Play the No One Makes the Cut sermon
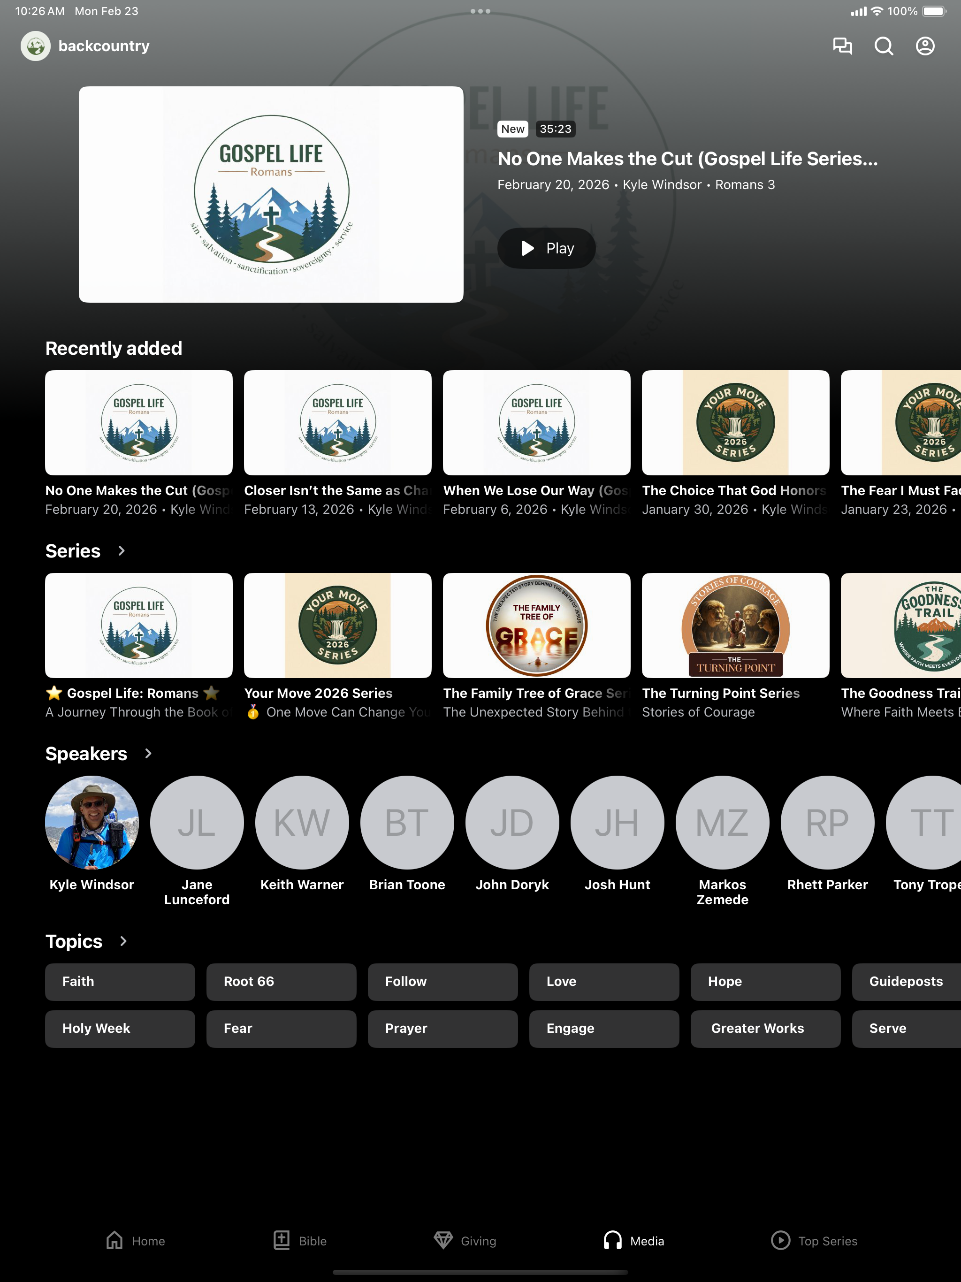 [x=547, y=248]
